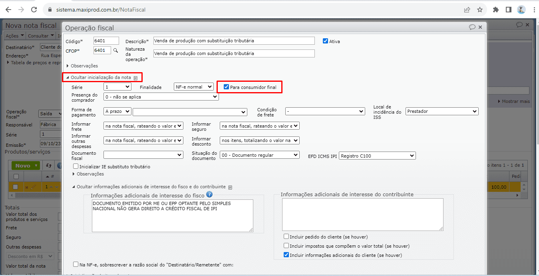This screenshot has width=539, height=276.
Task: Enable Inicializar IE substituto tributário checkbox
Action: click(x=76, y=166)
